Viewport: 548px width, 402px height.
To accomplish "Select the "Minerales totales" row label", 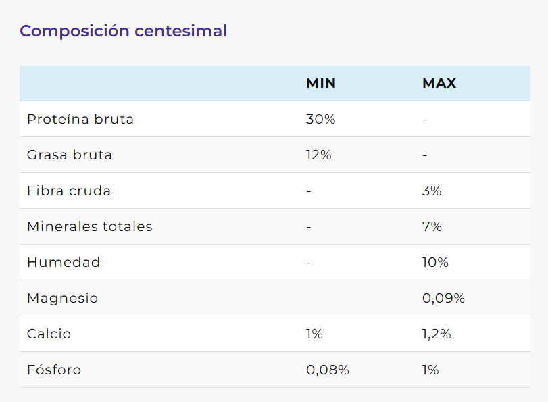I will pyautogui.click(x=90, y=227).
